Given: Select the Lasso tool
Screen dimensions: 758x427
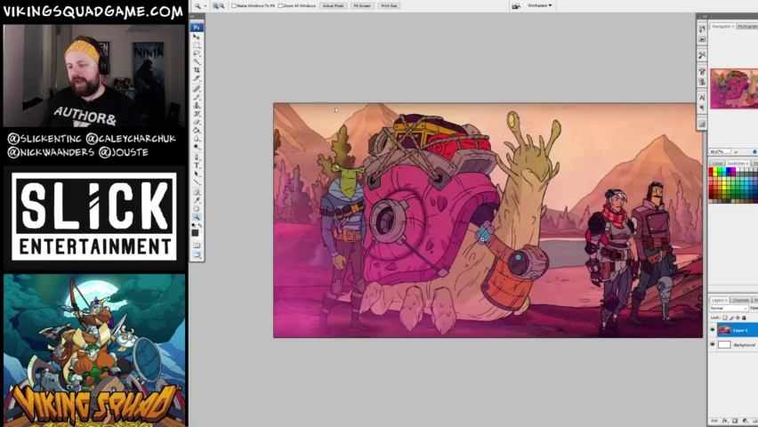Looking at the screenshot, I should point(197,54).
